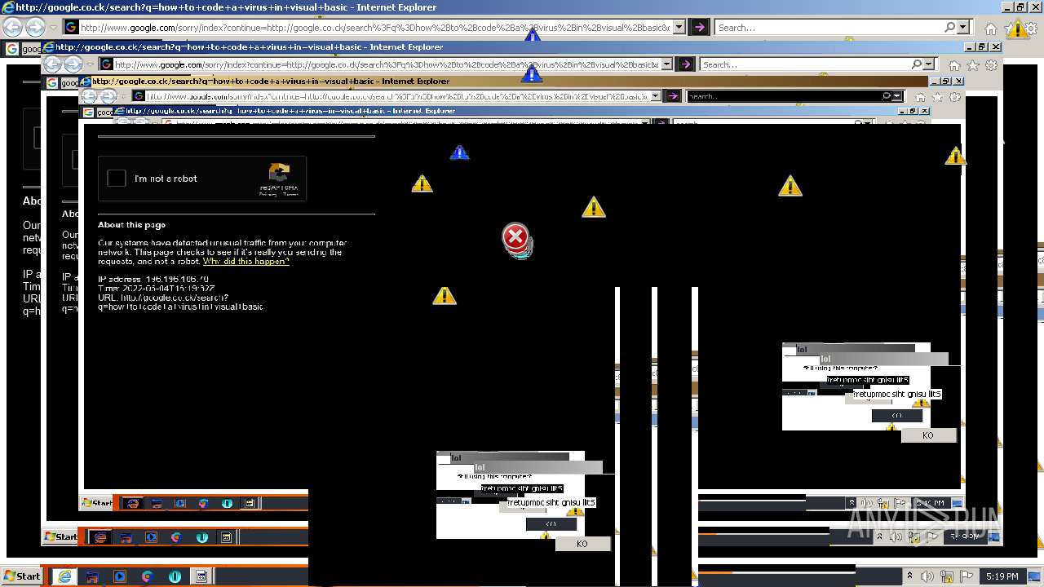The image size is (1044, 587).
Task: Click the gray KO button in right lol dialog
Action: (x=928, y=435)
